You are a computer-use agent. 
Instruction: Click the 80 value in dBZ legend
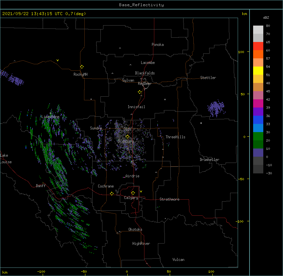(268, 26)
